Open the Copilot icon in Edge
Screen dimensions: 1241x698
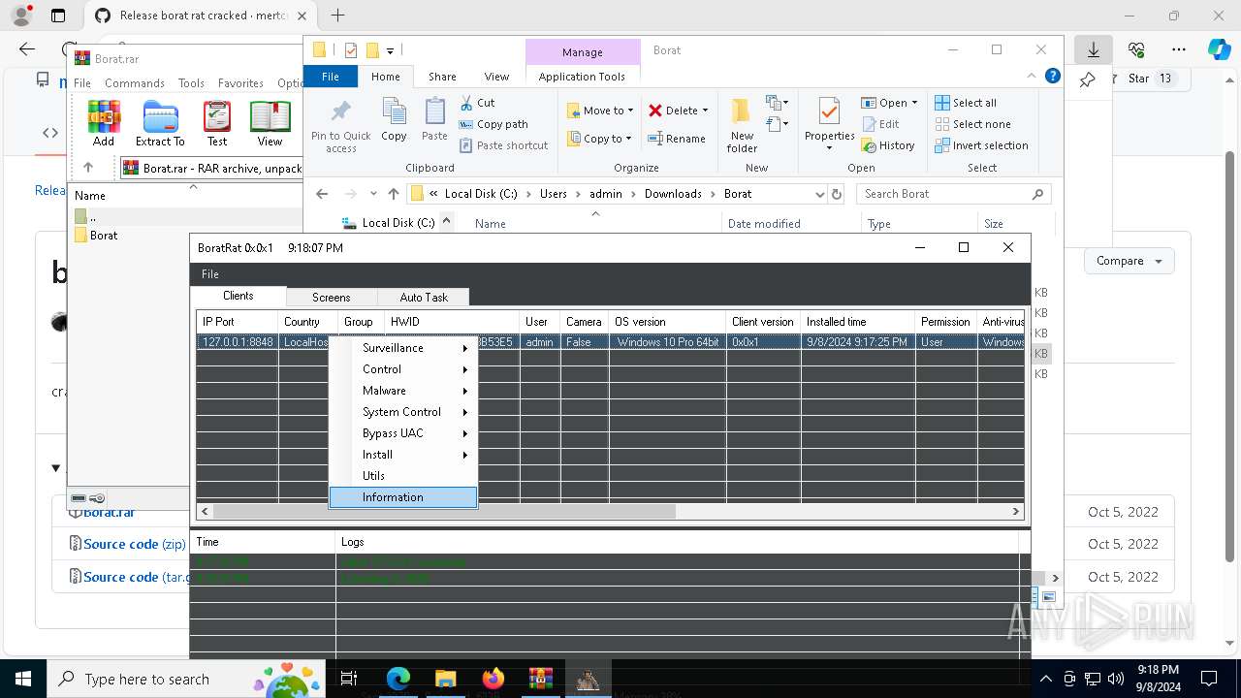pyautogui.click(x=1219, y=48)
